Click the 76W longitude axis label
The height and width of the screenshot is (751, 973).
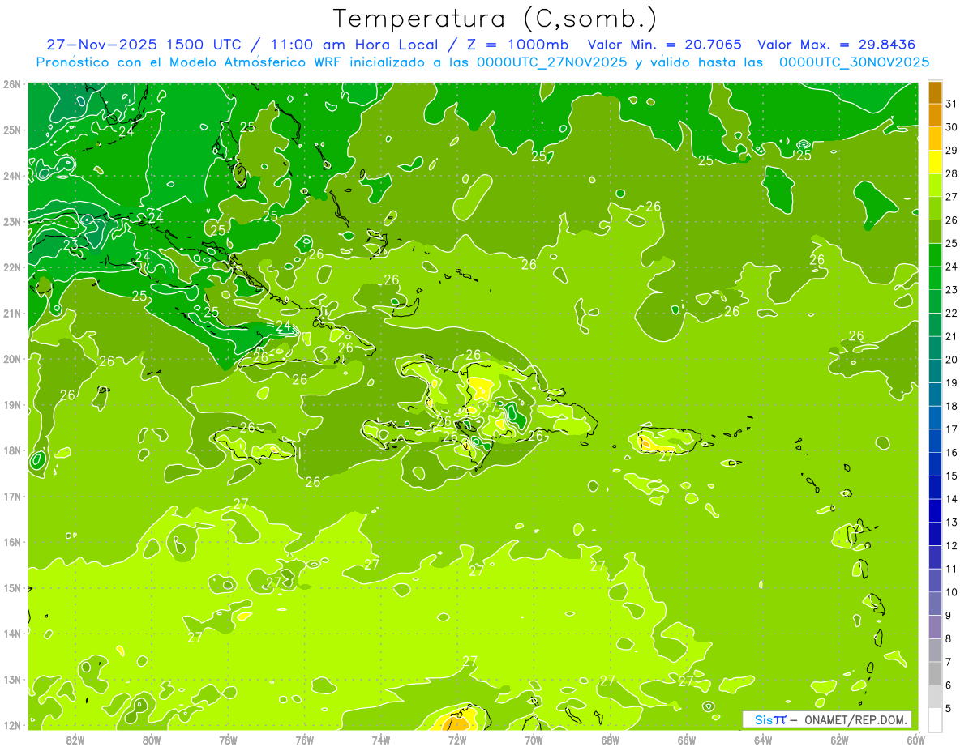coord(305,740)
